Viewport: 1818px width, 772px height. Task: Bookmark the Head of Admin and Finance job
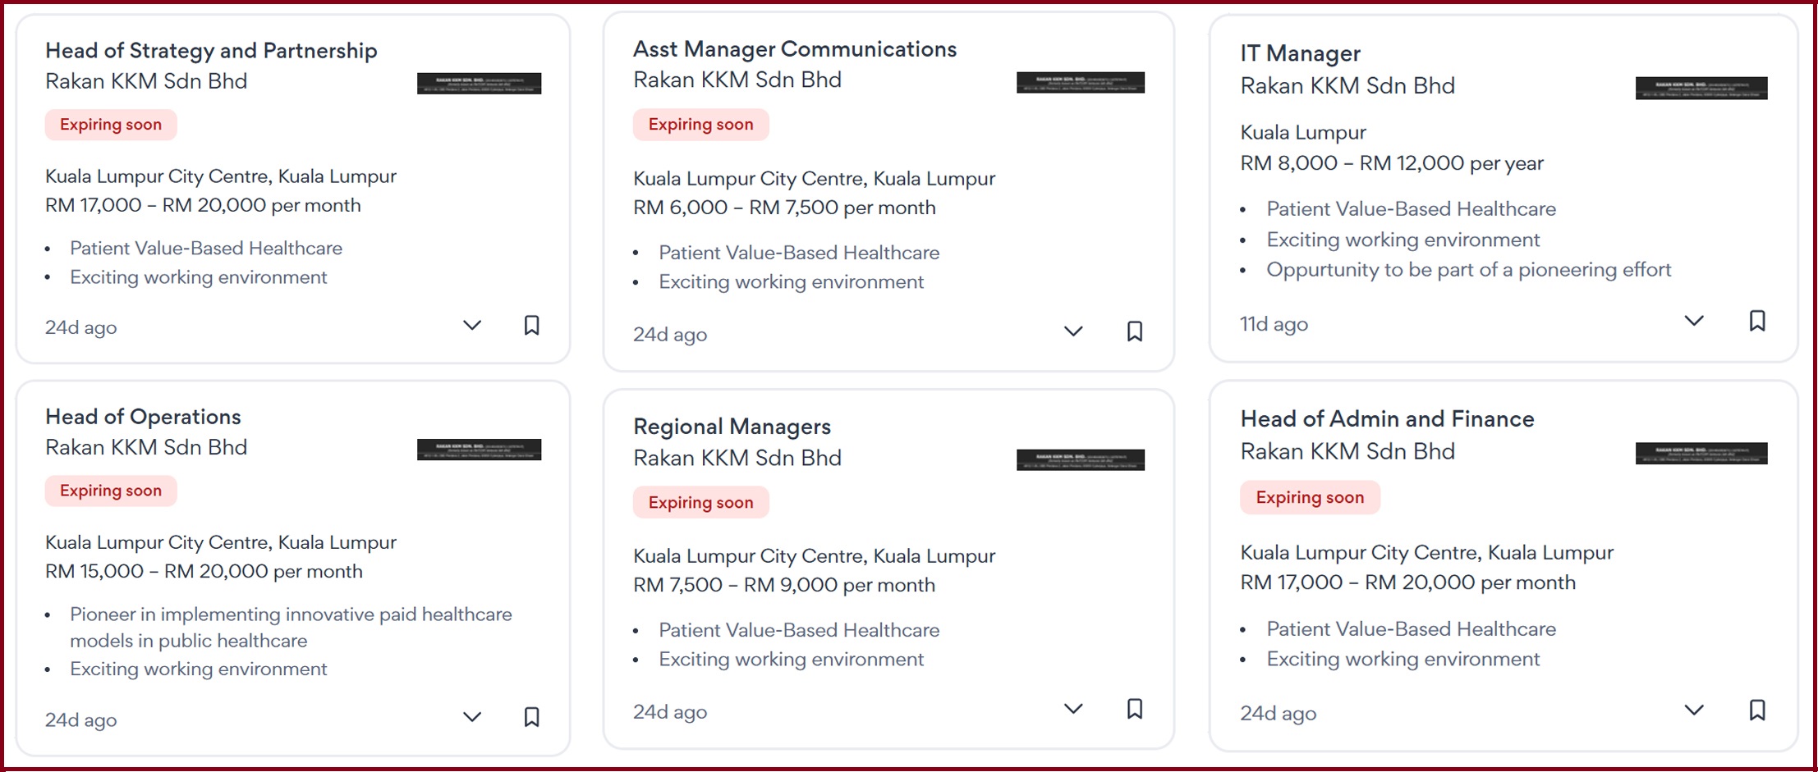tap(1756, 710)
